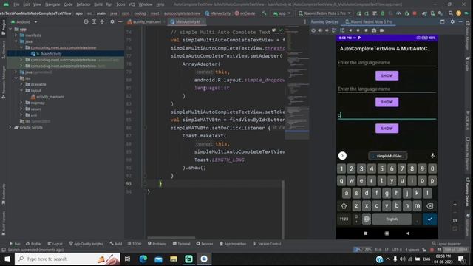Tap Android Recents square button
This screenshot has width=473, height=266.
366,233
